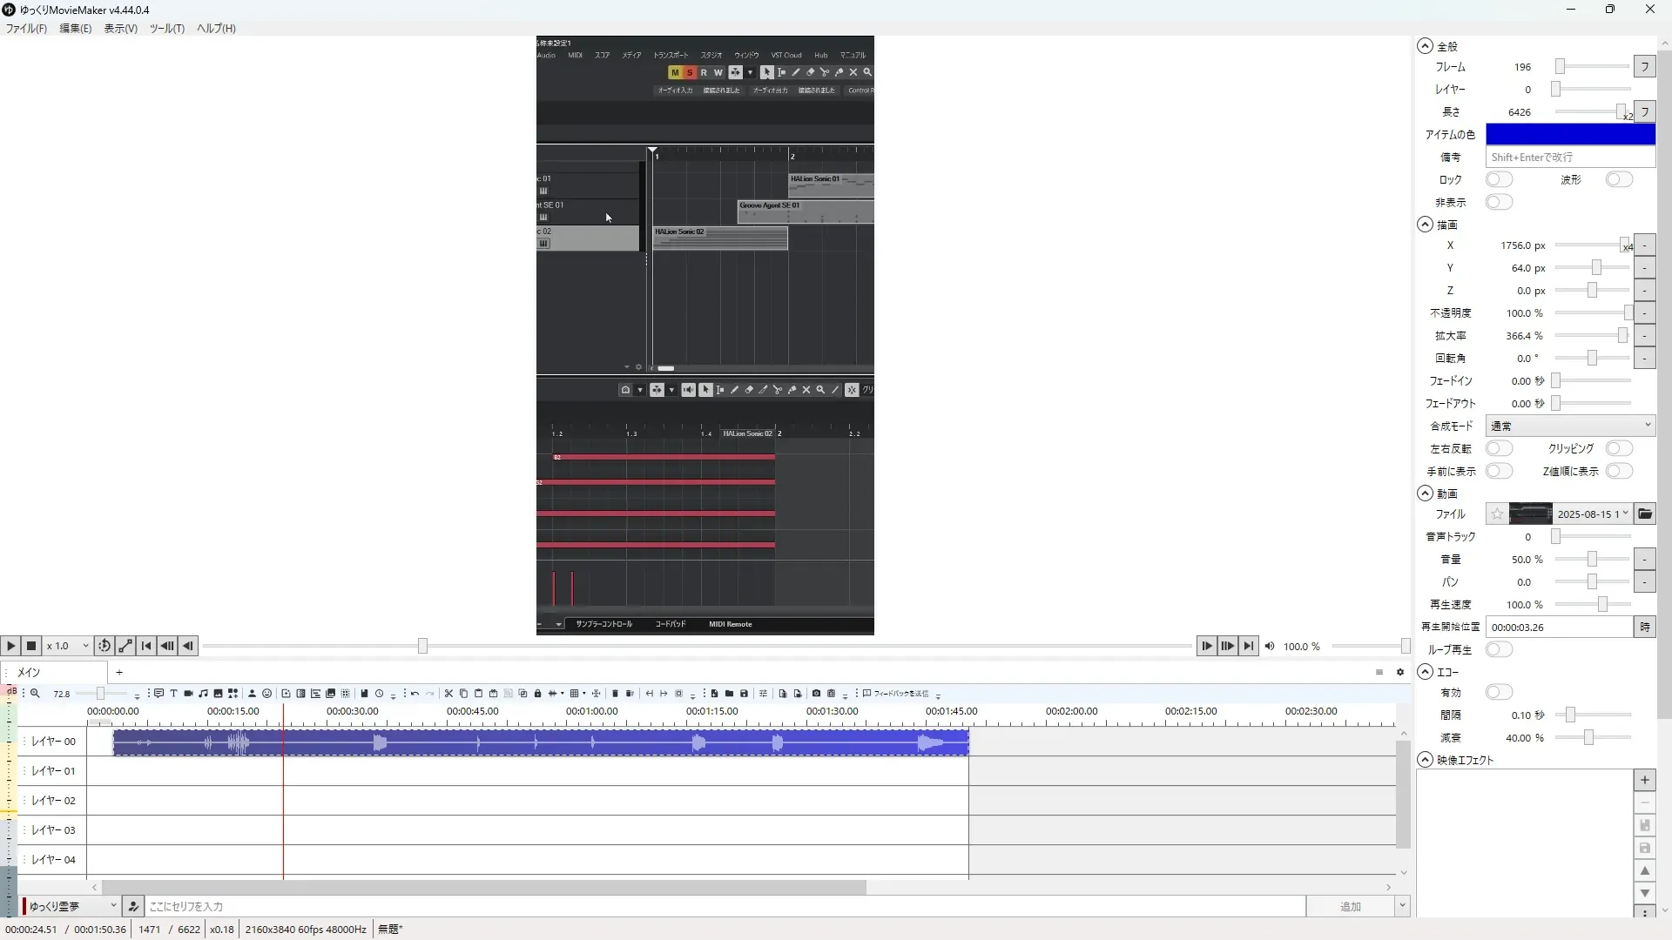Click the lock icon in timeline toolbar
Image resolution: width=1672 pixels, height=940 pixels.
click(x=537, y=694)
